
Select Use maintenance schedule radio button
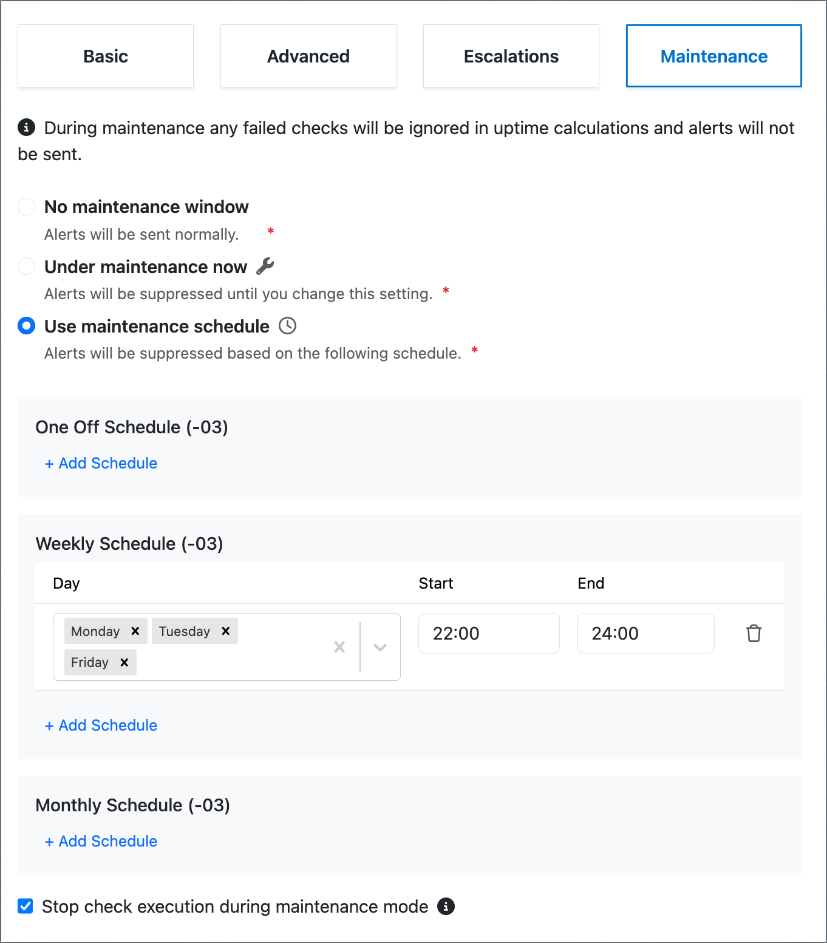[x=27, y=326]
